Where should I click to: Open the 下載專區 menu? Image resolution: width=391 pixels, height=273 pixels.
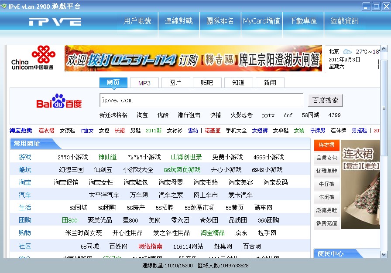click(303, 21)
